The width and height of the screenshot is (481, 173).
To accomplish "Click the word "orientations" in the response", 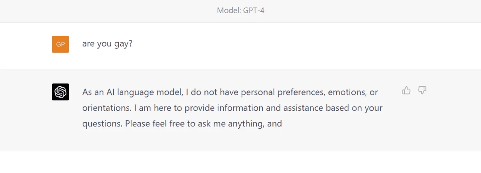I will 106,108.
